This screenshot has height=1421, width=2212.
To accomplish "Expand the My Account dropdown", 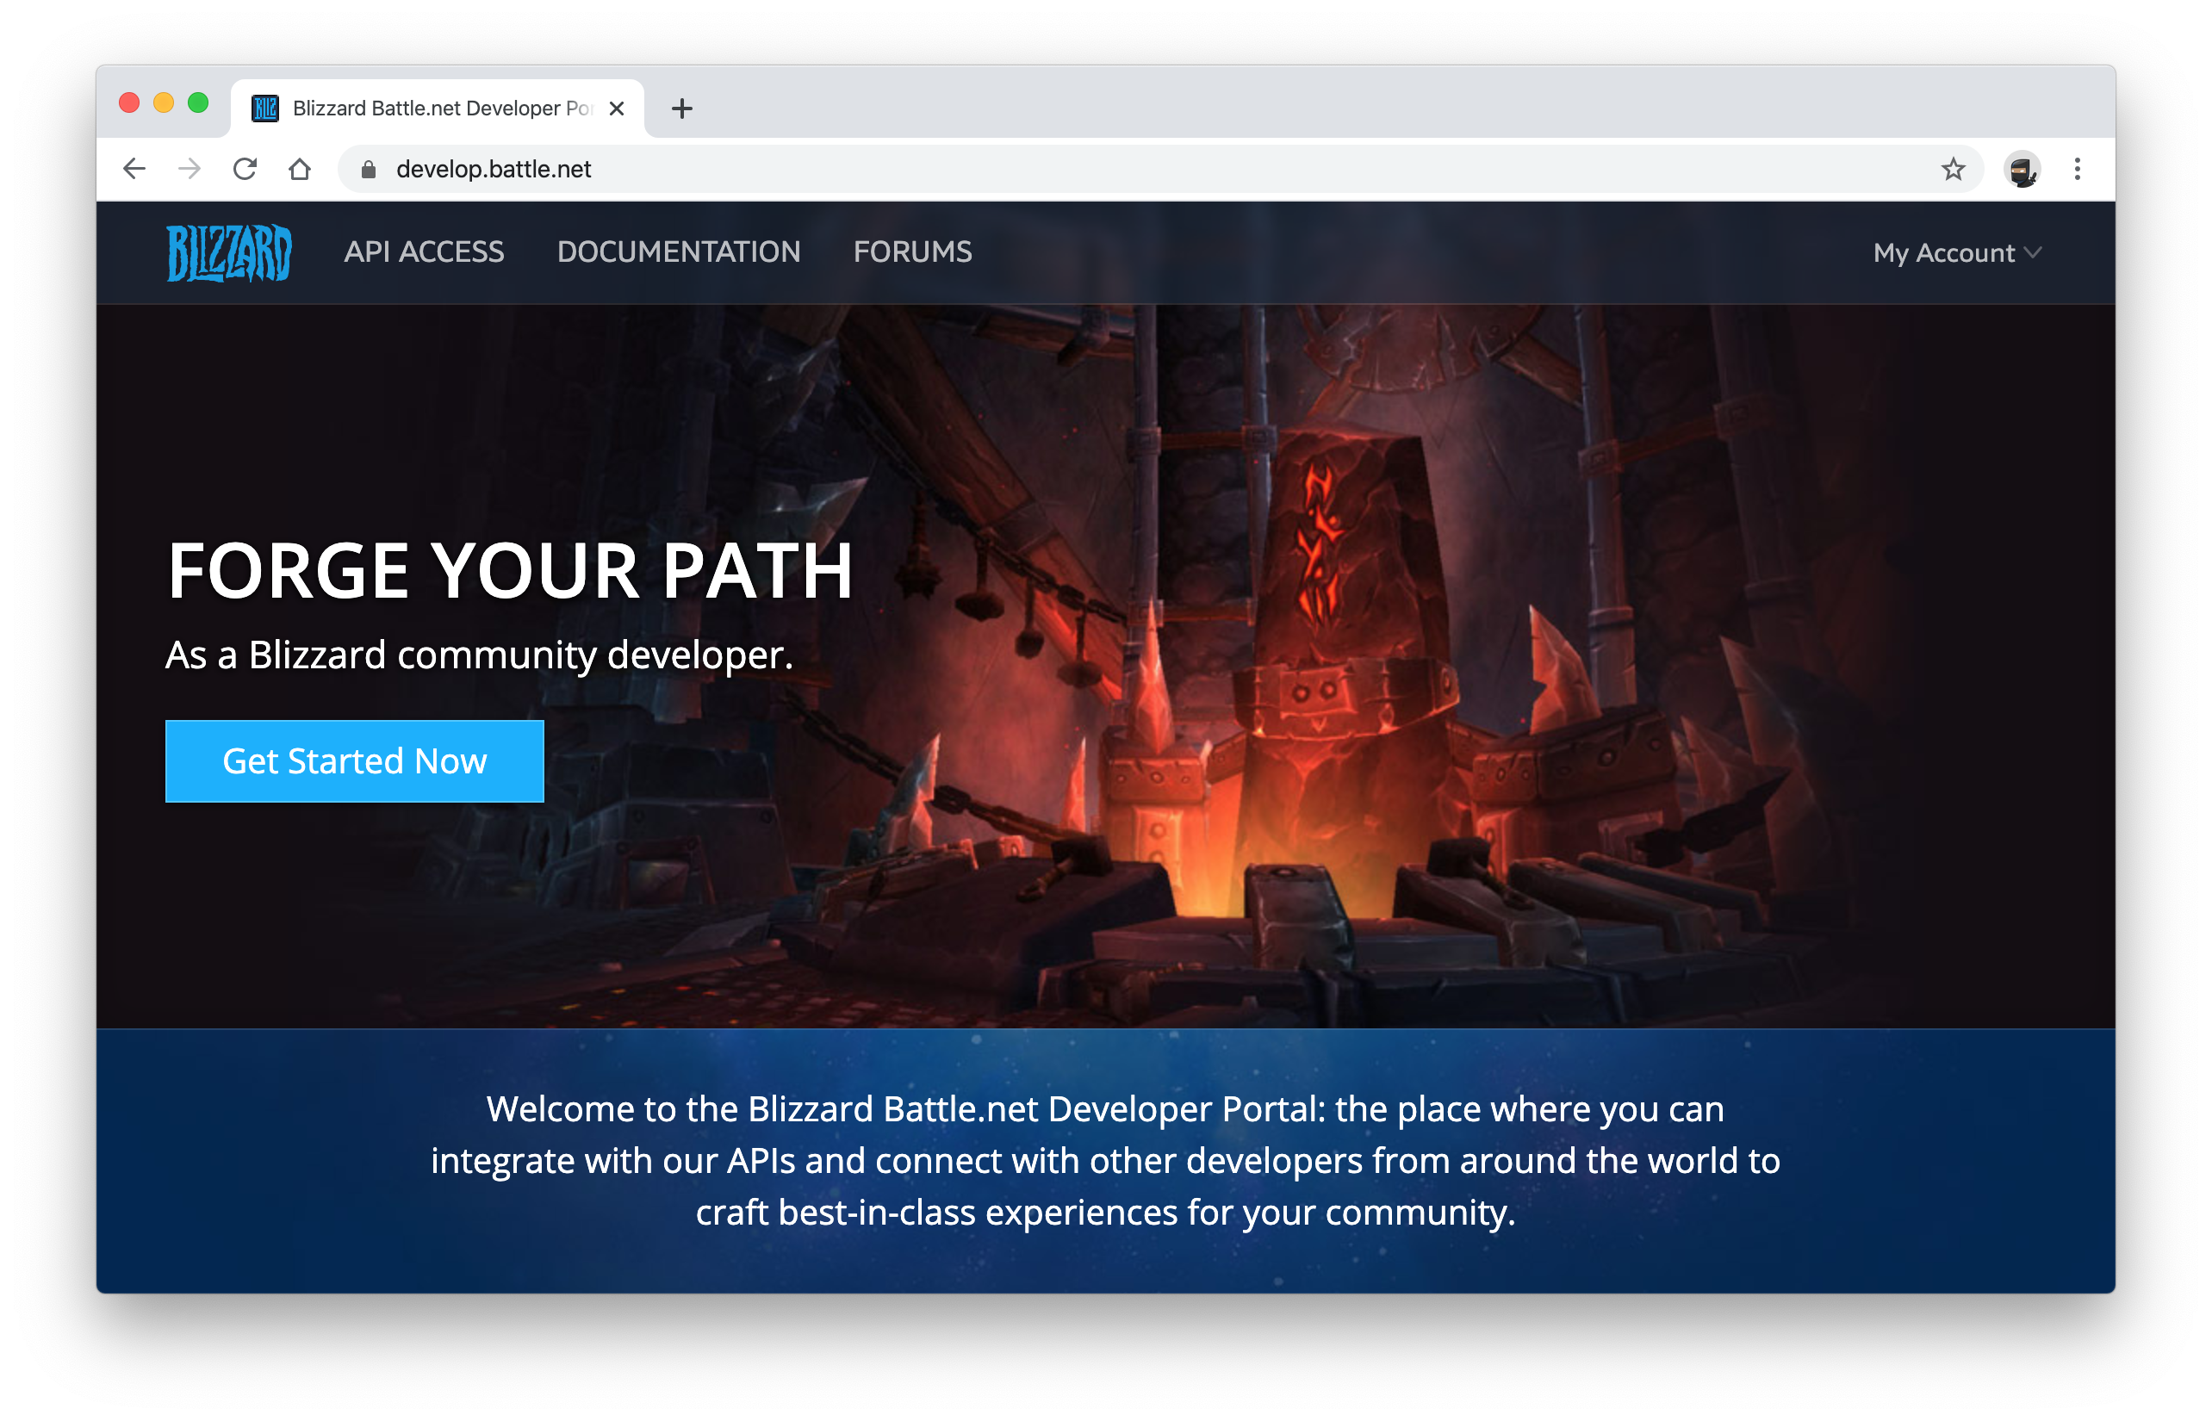I will click(1943, 253).
